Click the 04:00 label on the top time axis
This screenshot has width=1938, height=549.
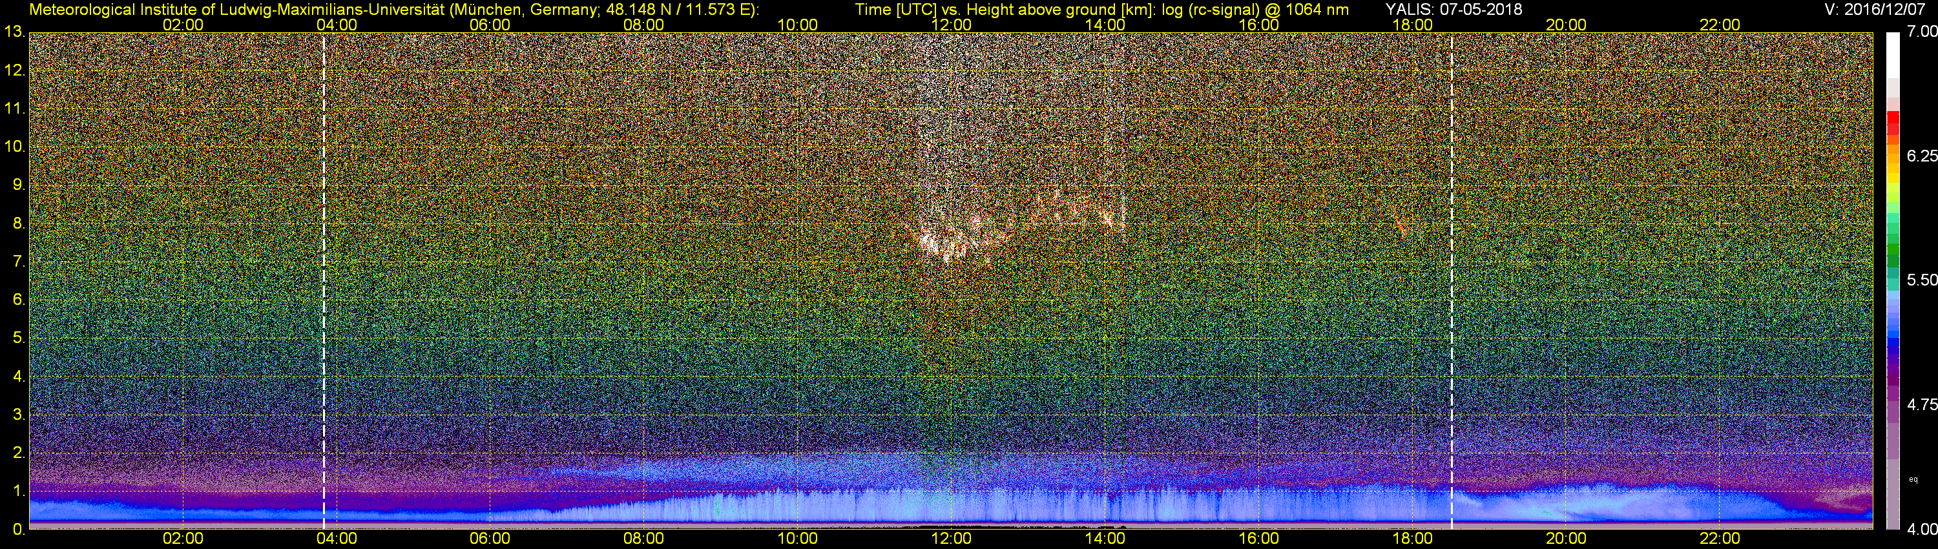click(x=337, y=25)
